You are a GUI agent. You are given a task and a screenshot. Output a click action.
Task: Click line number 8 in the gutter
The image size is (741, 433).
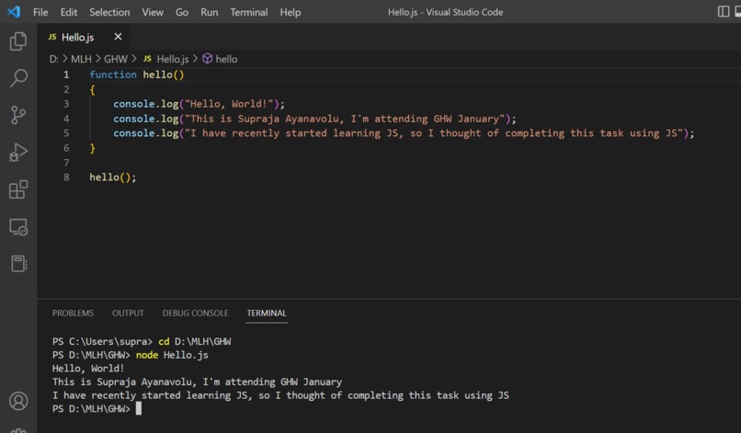[66, 177]
